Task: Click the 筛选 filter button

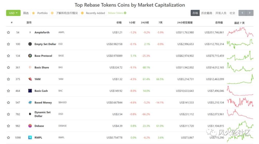Action: click(x=26, y=13)
